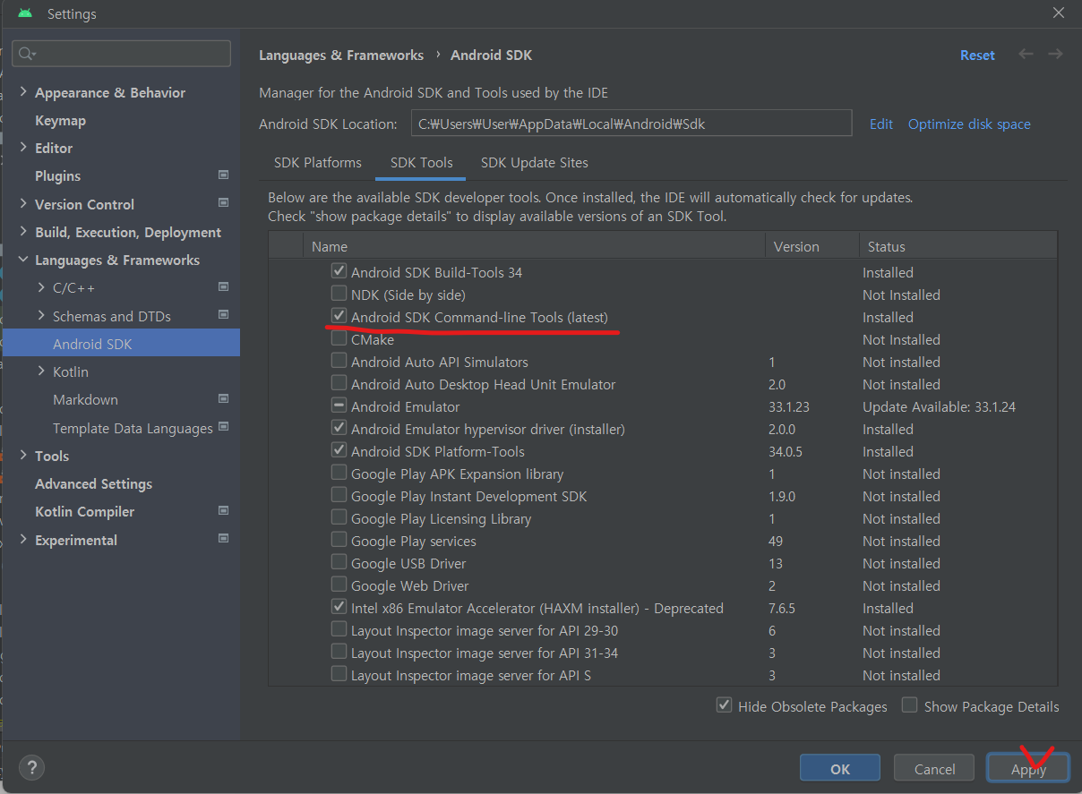Uncheck Android SDK Build-Tools 34

click(x=339, y=270)
